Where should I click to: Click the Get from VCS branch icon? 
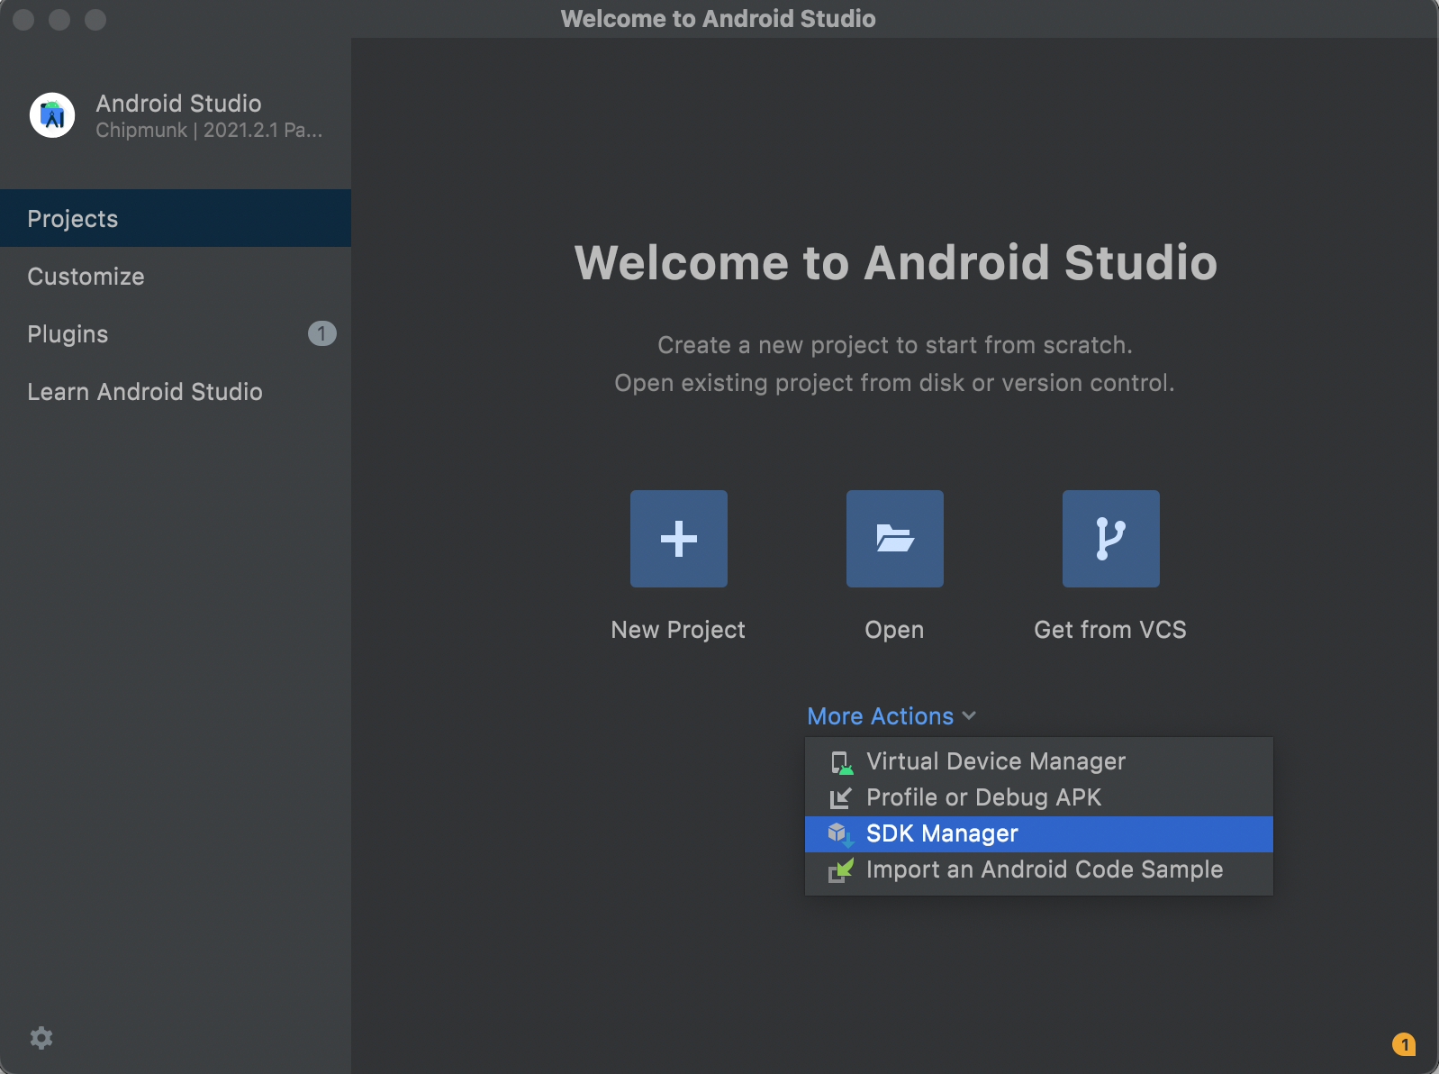tap(1111, 539)
